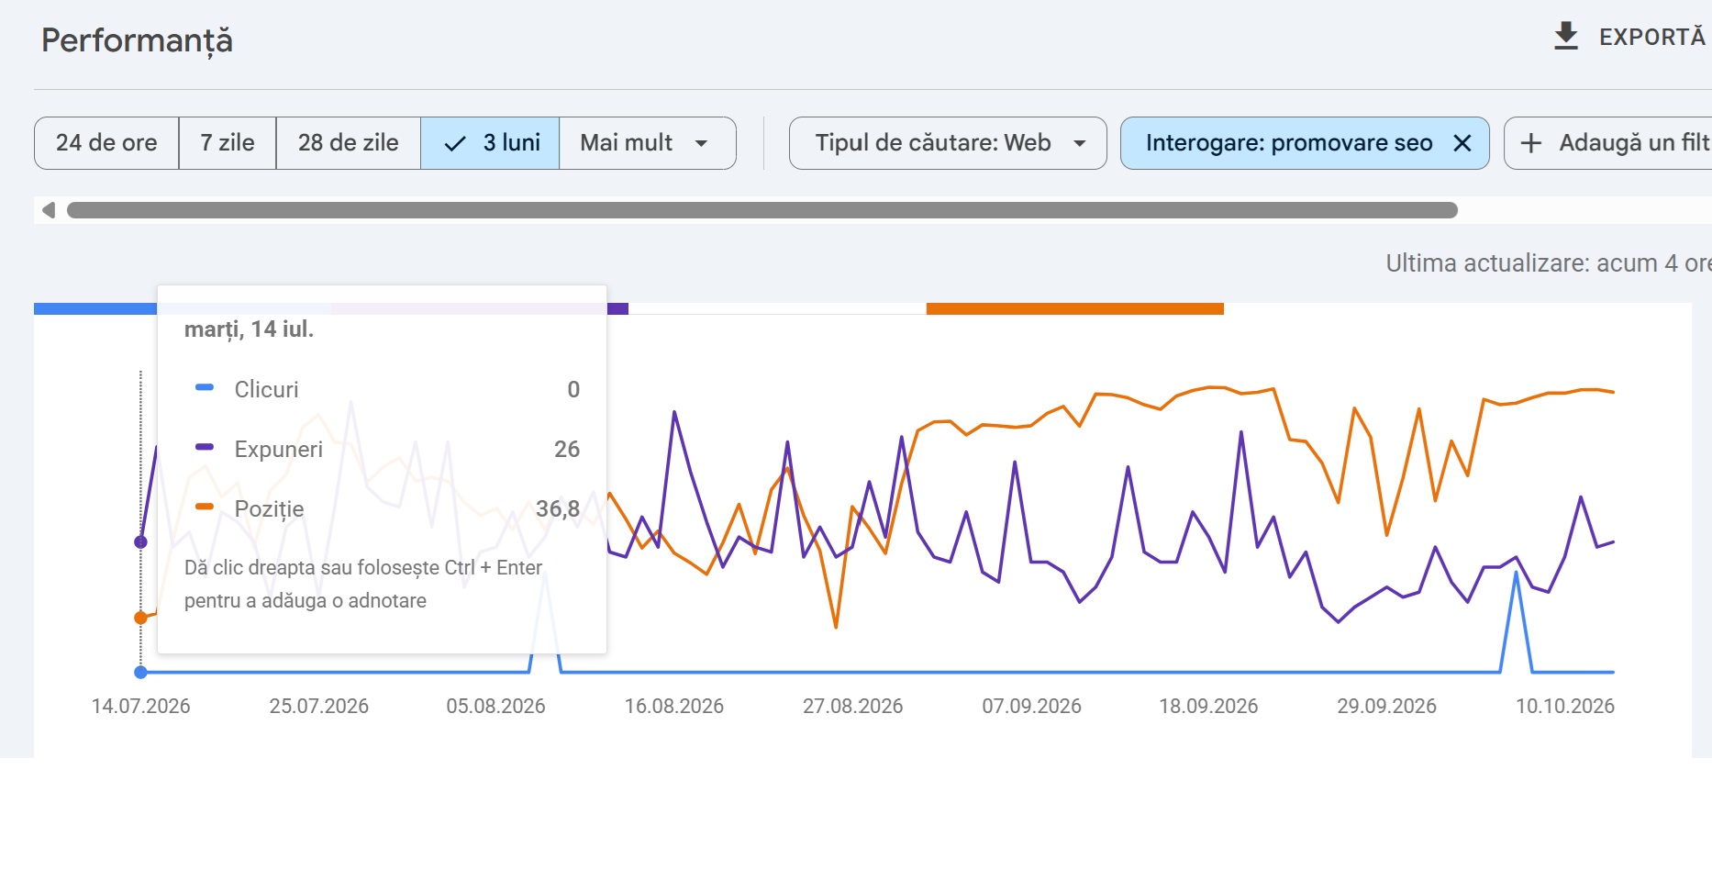Select the 7 zile range
Viewport: 1712px width, 881px height.
point(228,143)
